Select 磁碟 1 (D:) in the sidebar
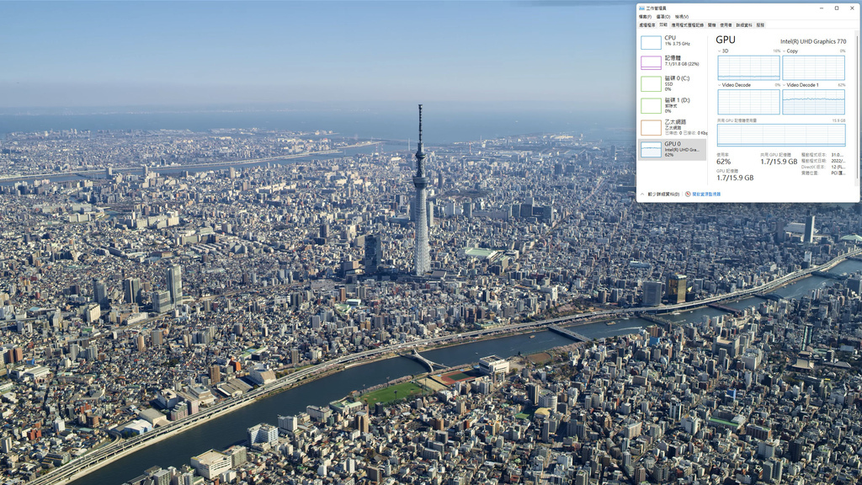The height and width of the screenshot is (485, 862). pos(673,105)
